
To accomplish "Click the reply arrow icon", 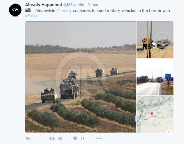I will (x=28, y=138).
